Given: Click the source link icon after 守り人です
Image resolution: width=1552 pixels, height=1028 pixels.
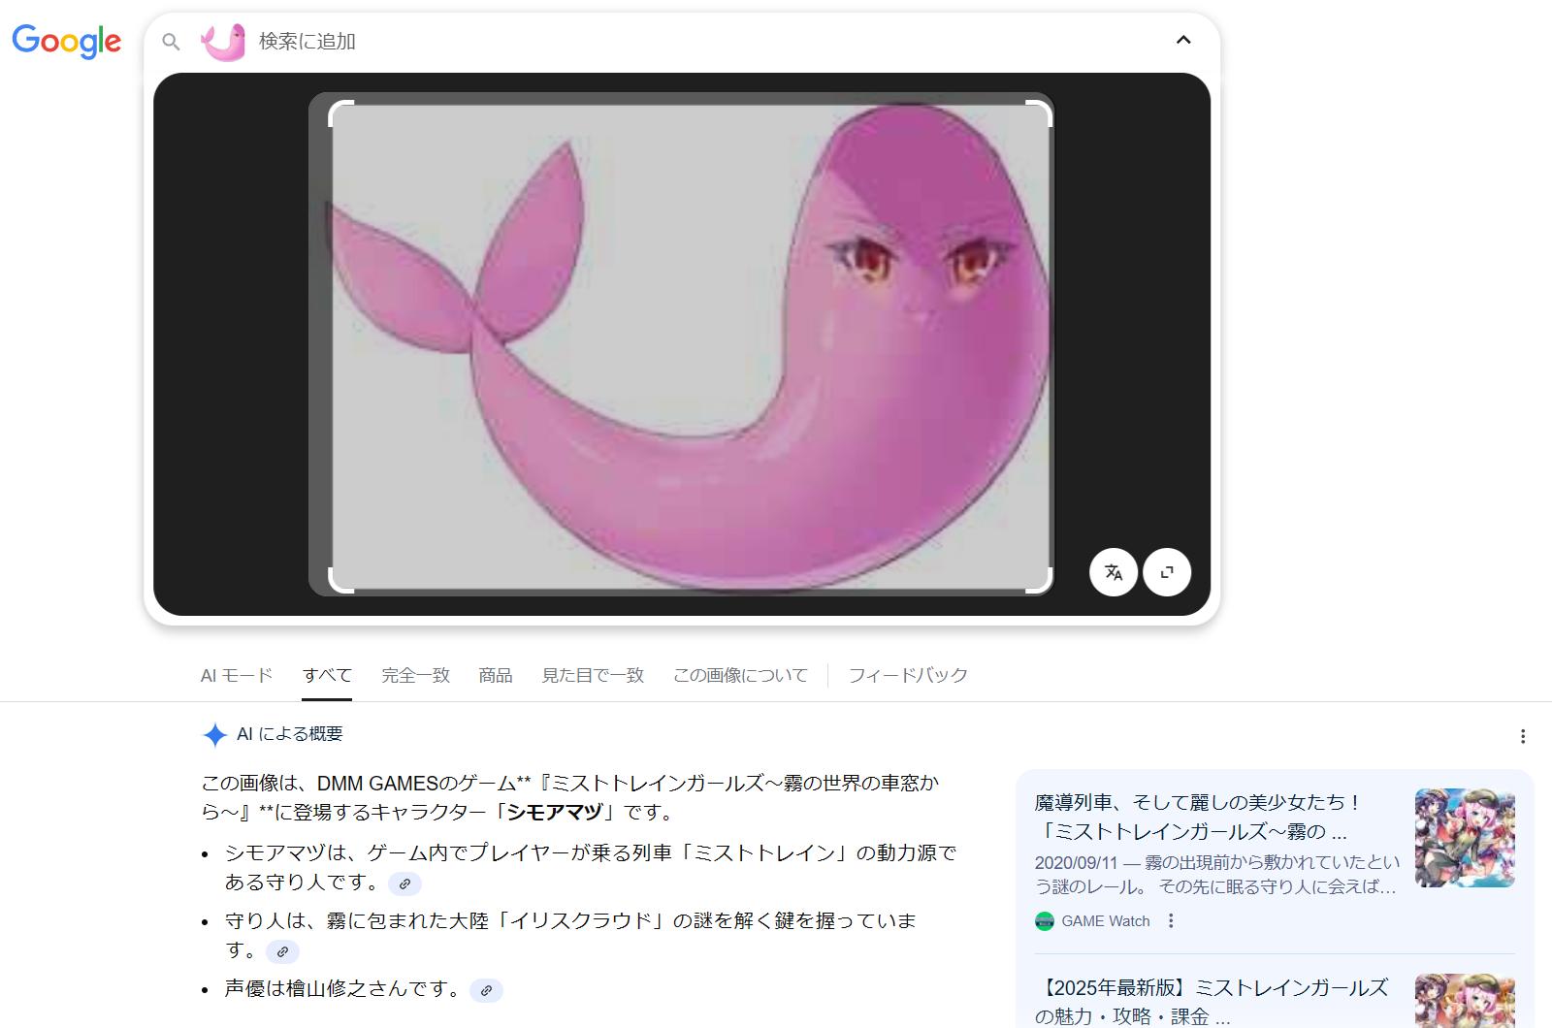Looking at the screenshot, I should 404,883.
